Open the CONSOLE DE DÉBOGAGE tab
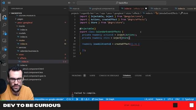The height and width of the screenshot is (110, 196). [x=109, y=75]
